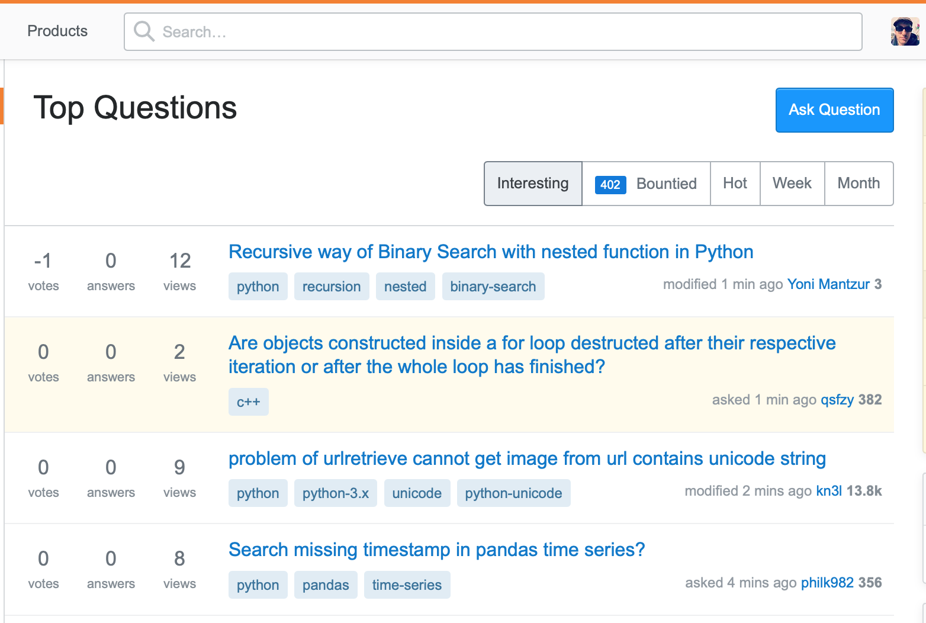Click the time-series tag
926x623 pixels.
click(x=407, y=585)
